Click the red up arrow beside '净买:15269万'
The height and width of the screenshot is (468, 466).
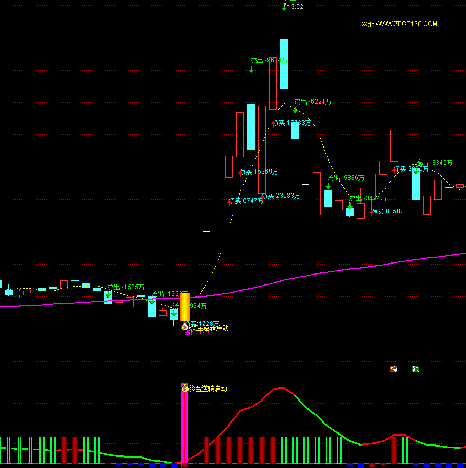(x=240, y=174)
